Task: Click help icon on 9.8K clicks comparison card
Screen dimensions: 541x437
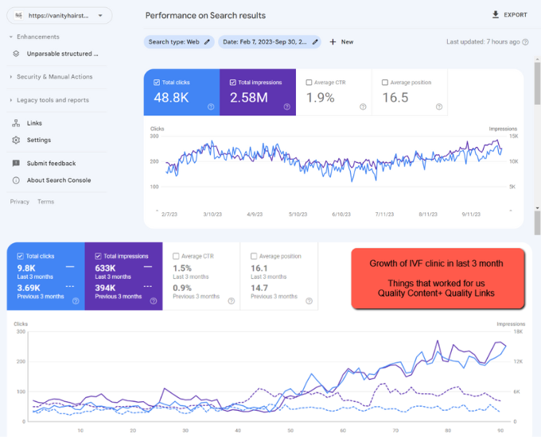Action: point(76,301)
